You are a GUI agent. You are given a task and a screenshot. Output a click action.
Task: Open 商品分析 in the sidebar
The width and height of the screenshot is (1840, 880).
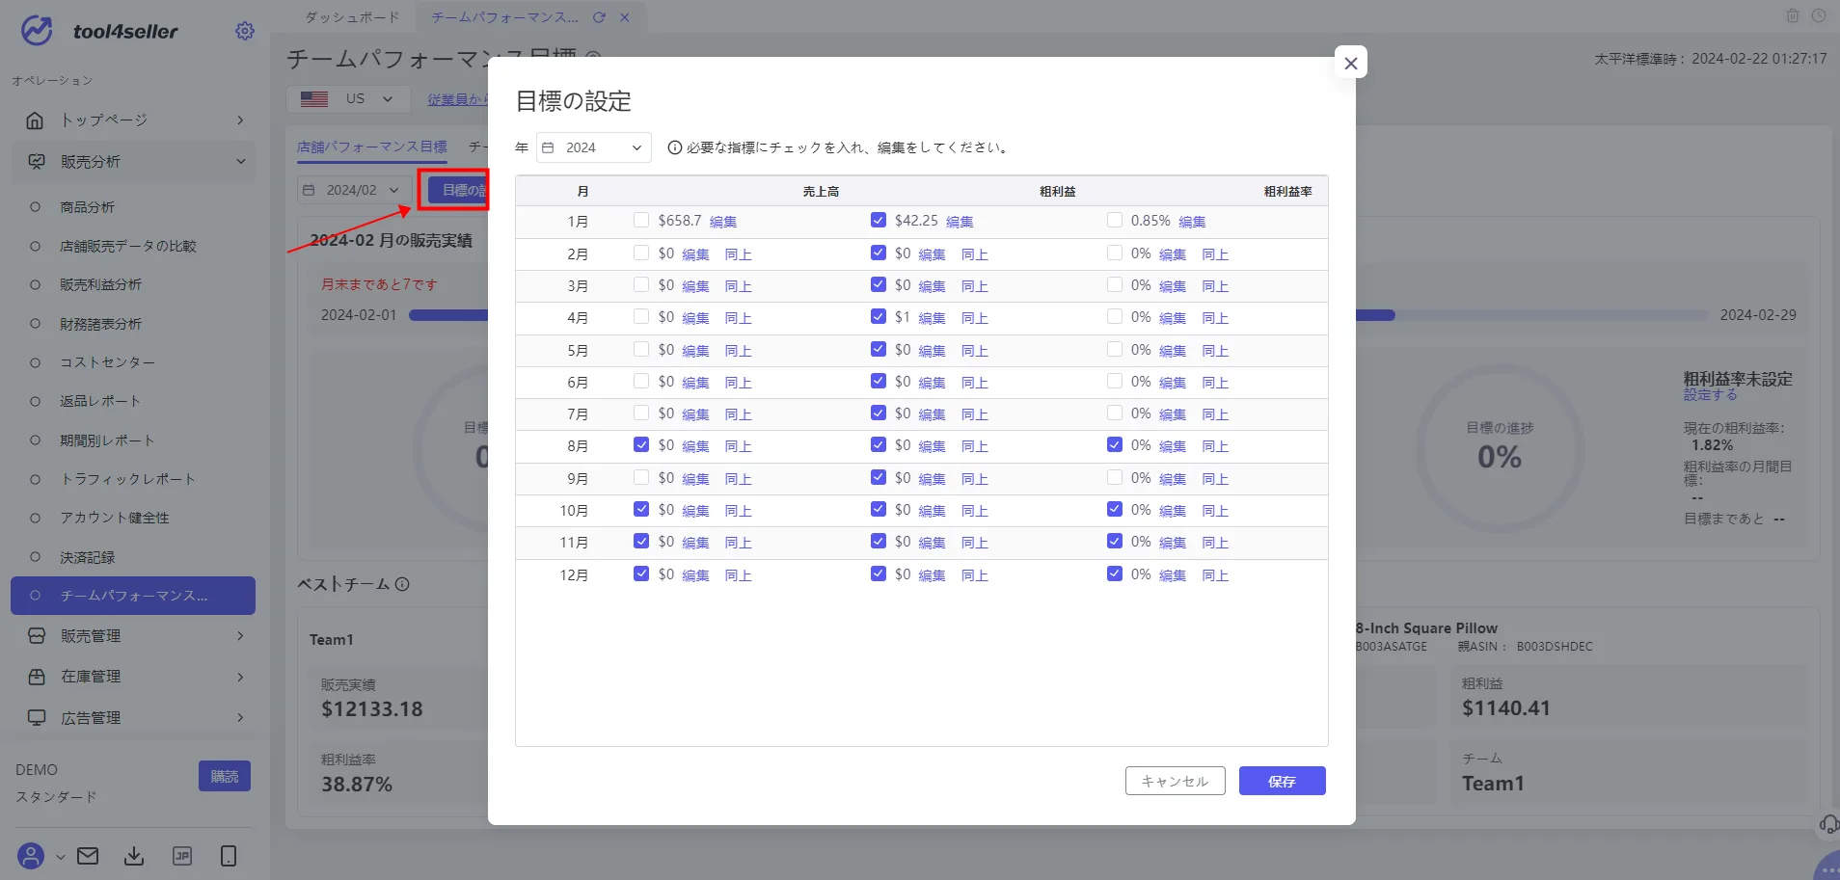(87, 207)
